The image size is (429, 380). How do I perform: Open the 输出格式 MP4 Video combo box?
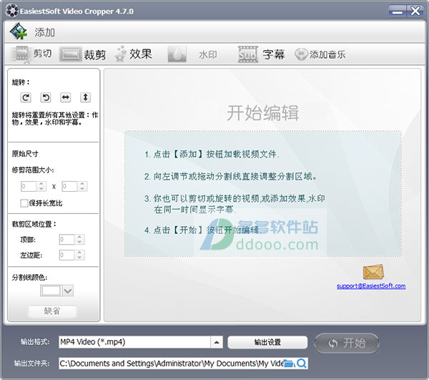point(141,342)
